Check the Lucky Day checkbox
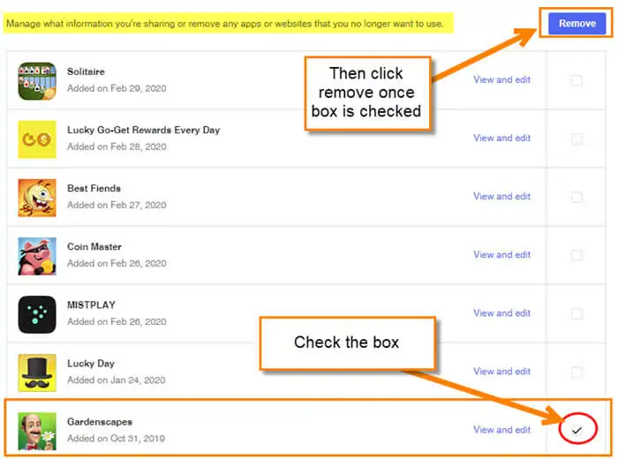This screenshot has width=618, height=459. tap(577, 372)
